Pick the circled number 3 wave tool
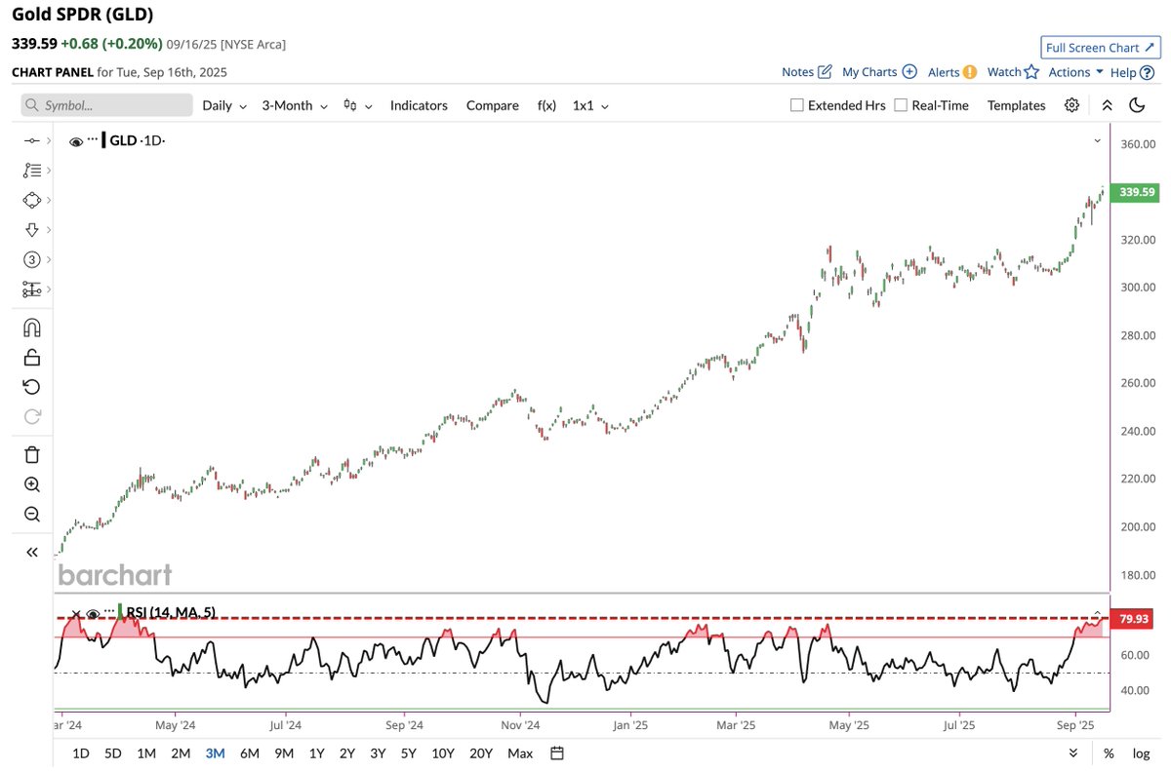This screenshot has height=771, width=1171. click(x=30, y=259)
